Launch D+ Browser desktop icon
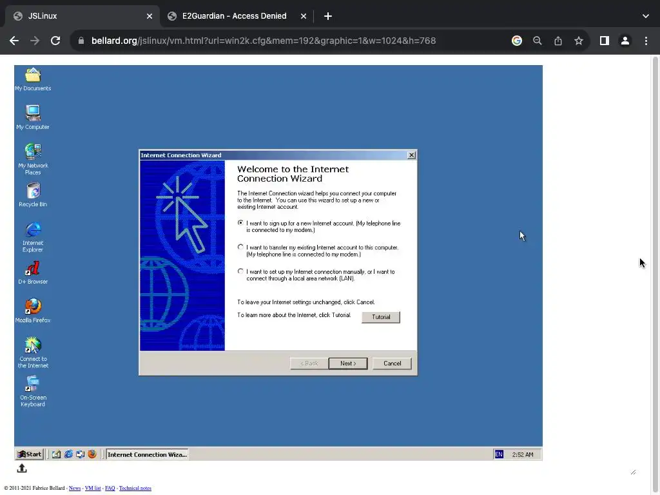Image resolution: width=660 pixels, height=495 pixels. pyautogui.click(x=33, y=273)
